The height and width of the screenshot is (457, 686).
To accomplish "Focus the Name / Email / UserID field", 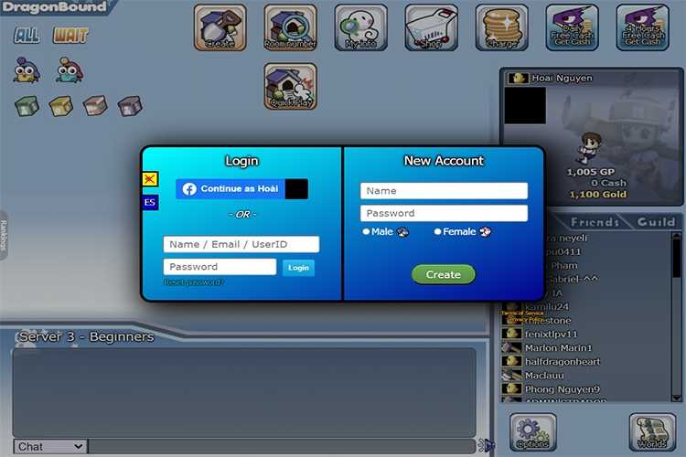I will pos(241,244).
